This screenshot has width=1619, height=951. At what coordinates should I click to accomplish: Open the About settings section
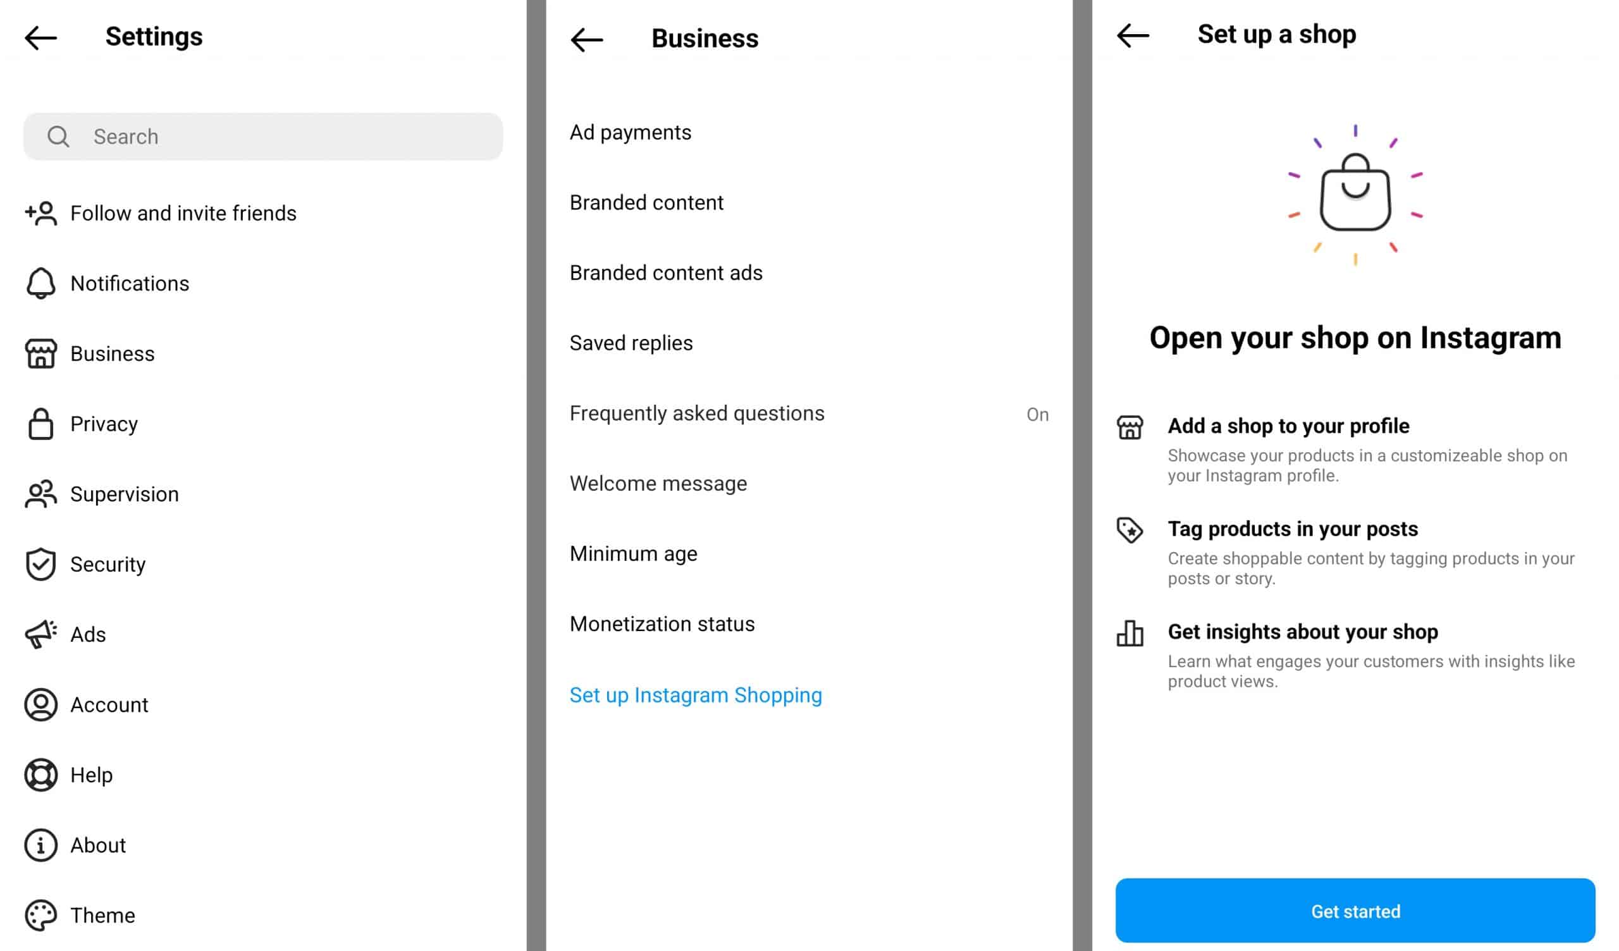[96, 845]
